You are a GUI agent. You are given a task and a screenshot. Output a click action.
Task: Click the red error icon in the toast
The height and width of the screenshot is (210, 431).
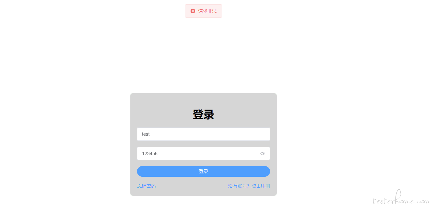point(193,11)
